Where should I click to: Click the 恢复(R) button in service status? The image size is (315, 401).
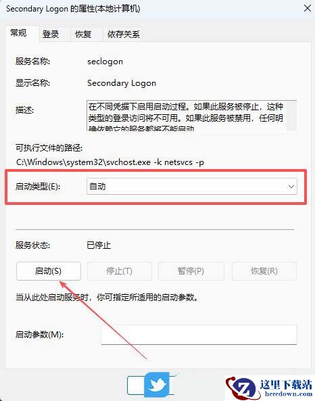coord(264,271)
